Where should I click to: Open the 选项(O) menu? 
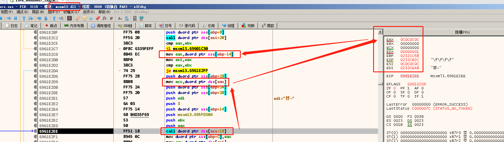click(x=89, y=12)
